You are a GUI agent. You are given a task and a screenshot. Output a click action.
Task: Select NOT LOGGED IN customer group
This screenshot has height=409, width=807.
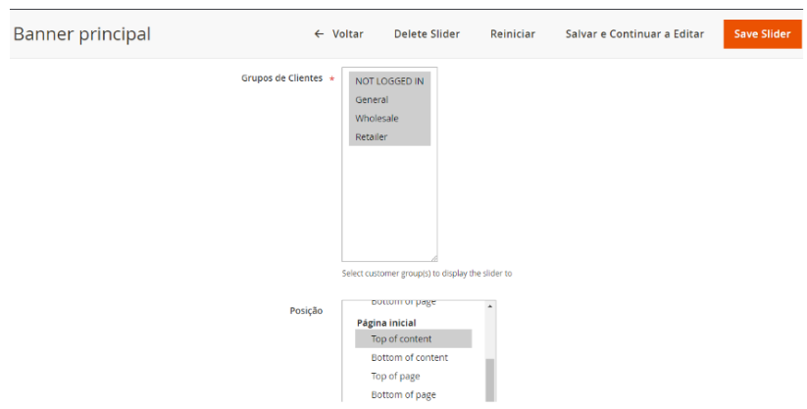tap(389, 81)
